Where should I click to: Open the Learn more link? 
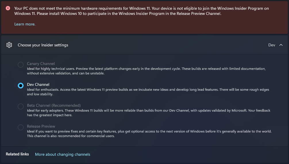[x=25, y=24]
